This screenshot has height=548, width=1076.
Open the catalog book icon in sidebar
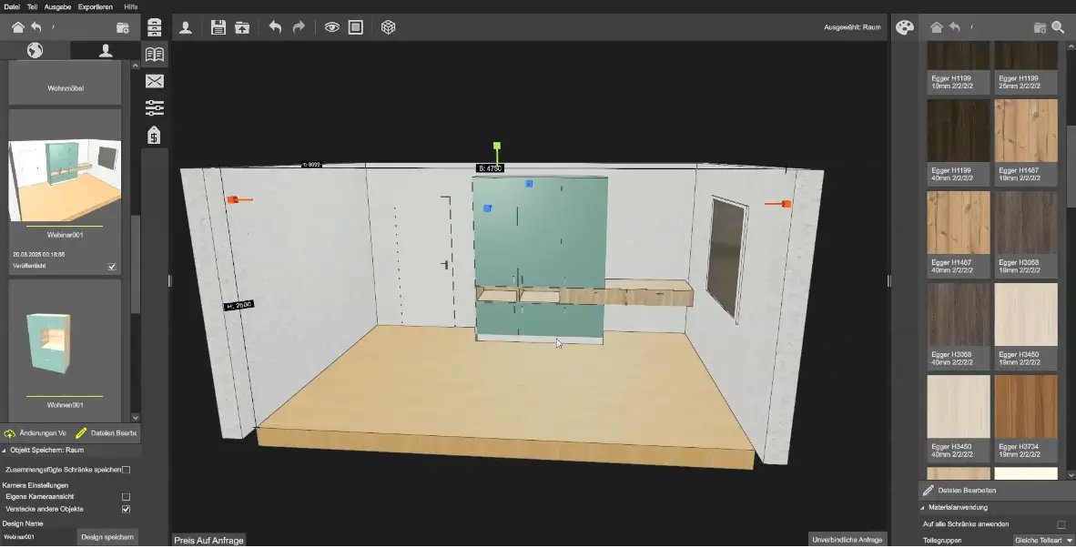[x=155, y=55]
